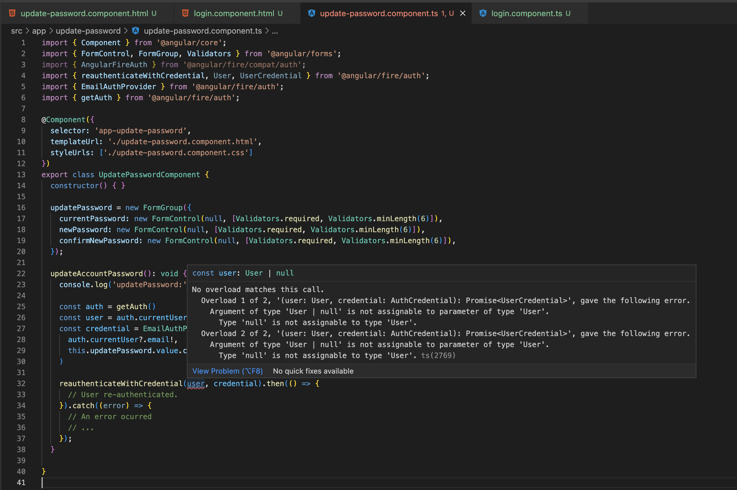Click 'No quick fixes available' text
The width and height of the screenshot is (737, 490).
tap(313, 371)
